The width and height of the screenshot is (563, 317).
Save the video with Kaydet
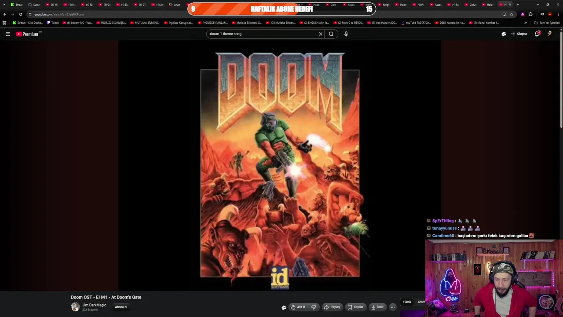pyautogui.click(x=355, y=307)
